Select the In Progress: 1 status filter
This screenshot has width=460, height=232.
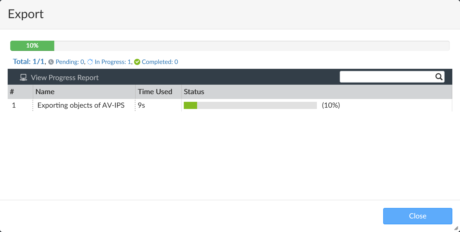tap(113, 62)
